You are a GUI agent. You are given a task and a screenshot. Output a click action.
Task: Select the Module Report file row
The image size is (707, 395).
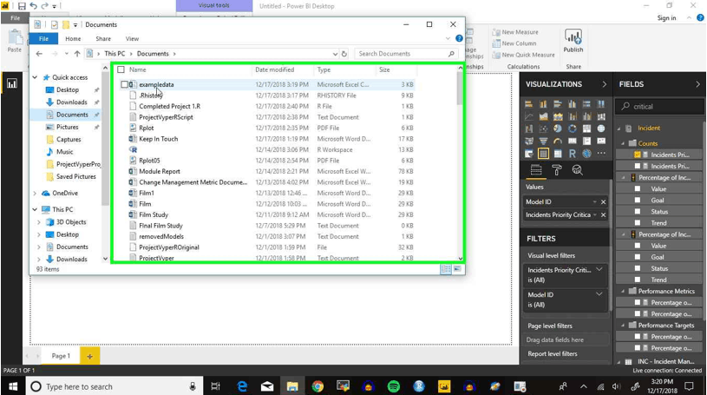pos(267,172)
